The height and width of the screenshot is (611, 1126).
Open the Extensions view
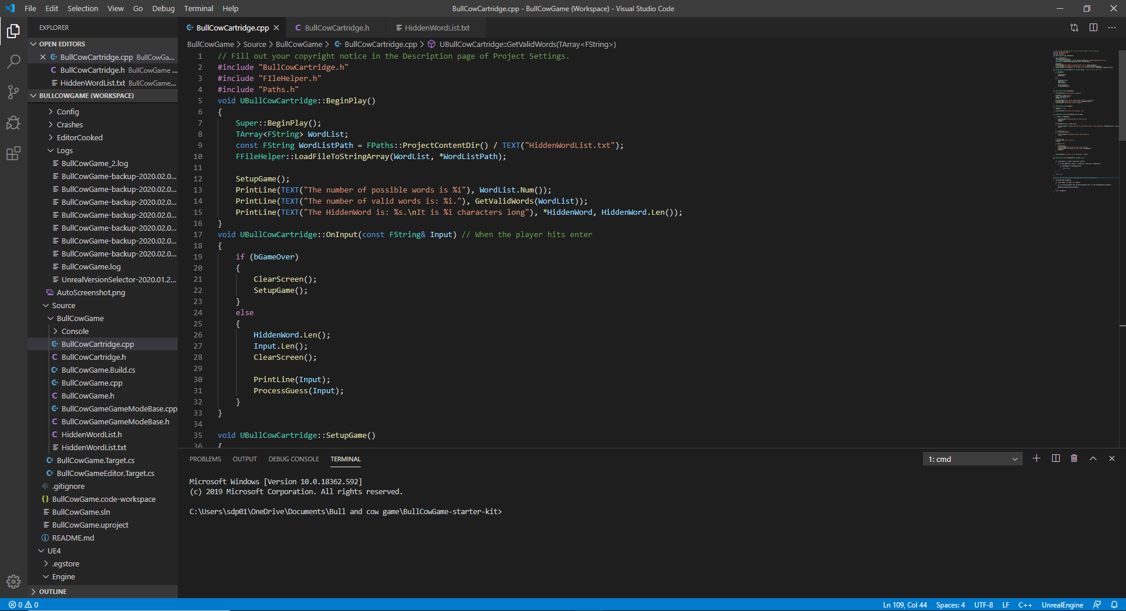pos(13,154)
